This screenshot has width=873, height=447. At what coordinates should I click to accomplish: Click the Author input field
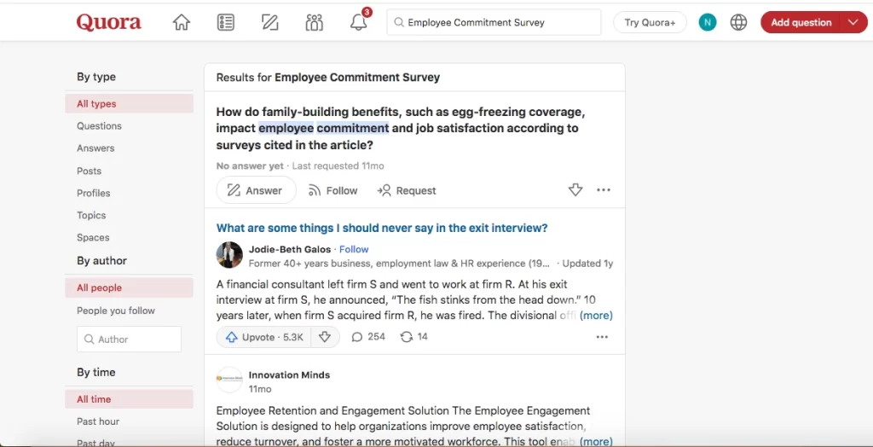tap(130, 339)
